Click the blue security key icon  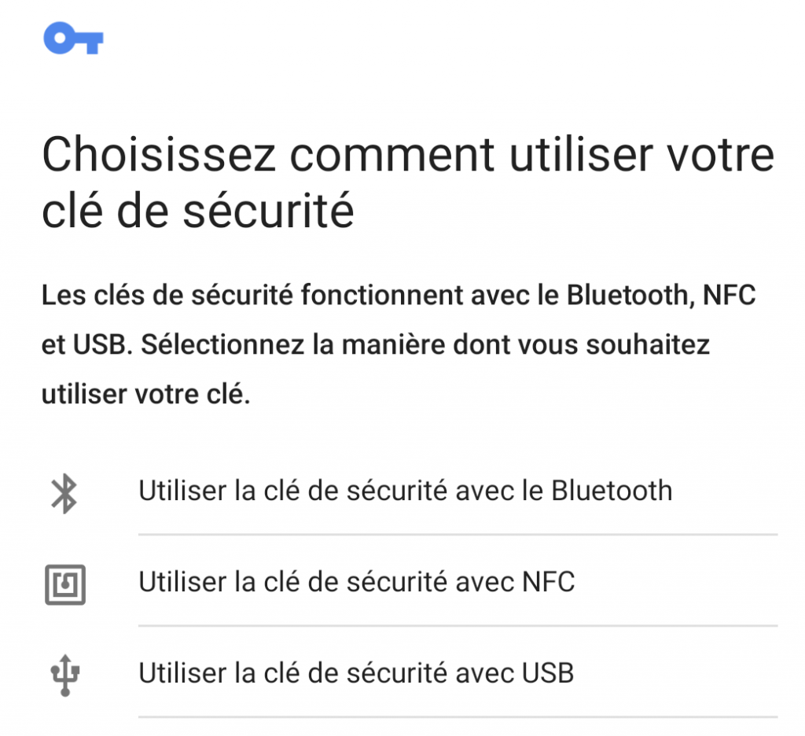(74, 39)
